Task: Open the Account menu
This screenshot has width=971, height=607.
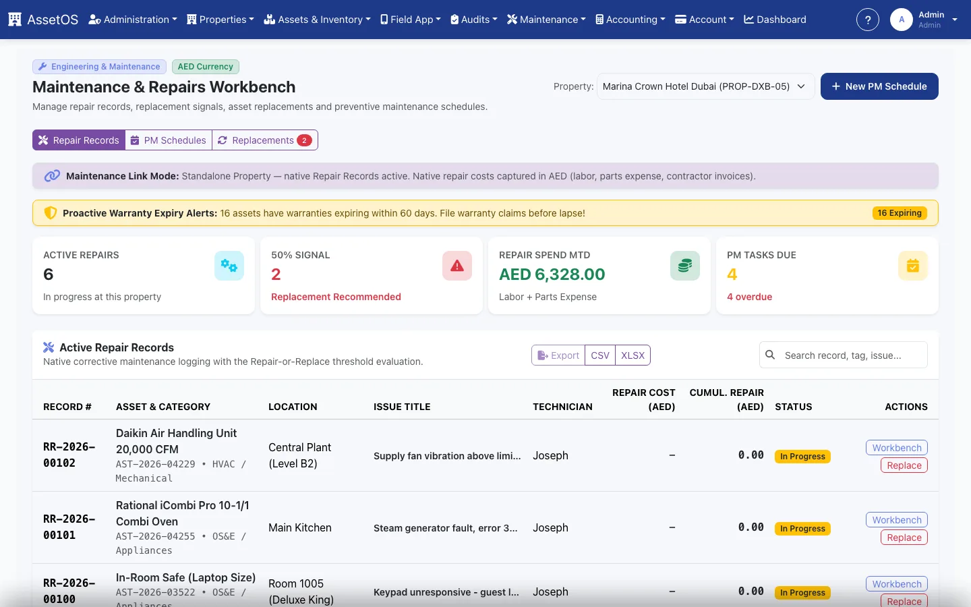Action: click(x=705, y=20)
